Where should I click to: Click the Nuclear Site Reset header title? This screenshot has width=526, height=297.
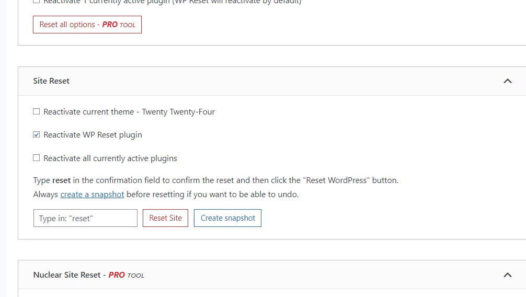pos(67,275)
